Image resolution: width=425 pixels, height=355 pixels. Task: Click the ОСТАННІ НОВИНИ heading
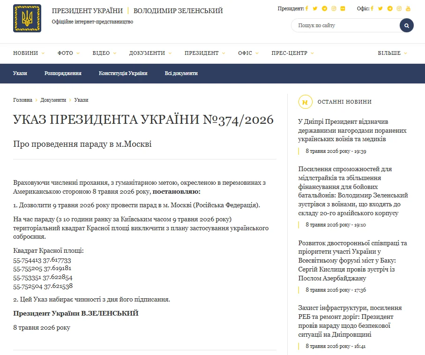(344, 102)
